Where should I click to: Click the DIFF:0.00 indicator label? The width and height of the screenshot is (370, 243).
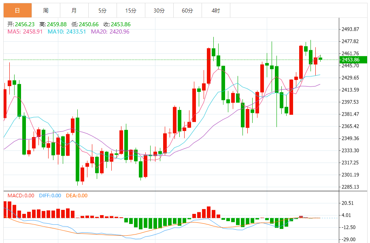(x=50, y=196)
